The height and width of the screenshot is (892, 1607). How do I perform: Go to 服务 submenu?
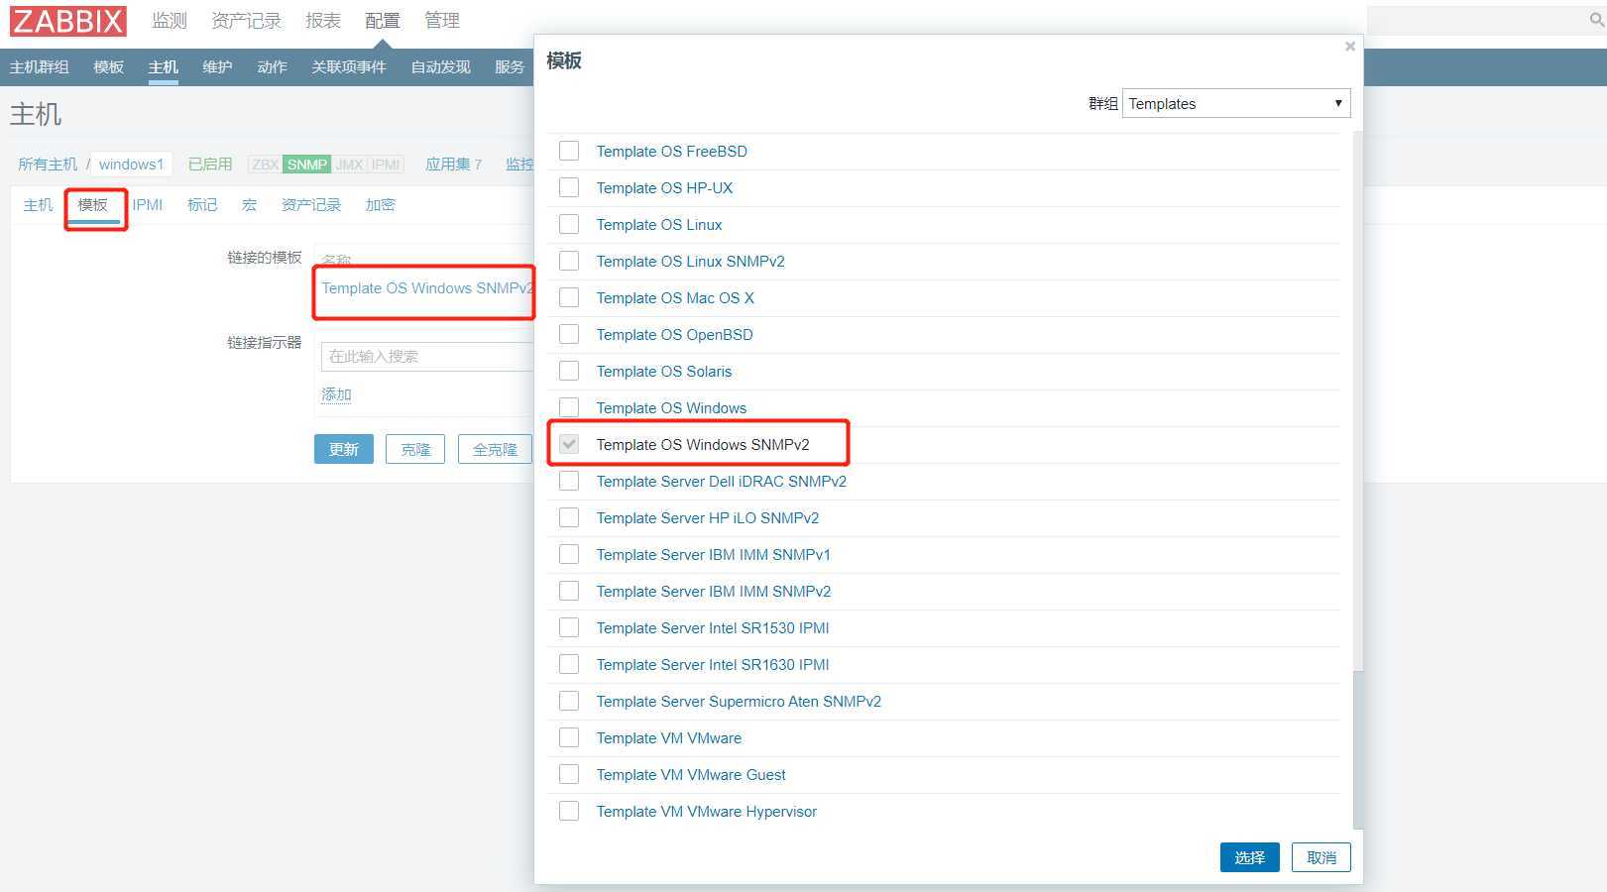pyautogui.click(x=510, y=66)
